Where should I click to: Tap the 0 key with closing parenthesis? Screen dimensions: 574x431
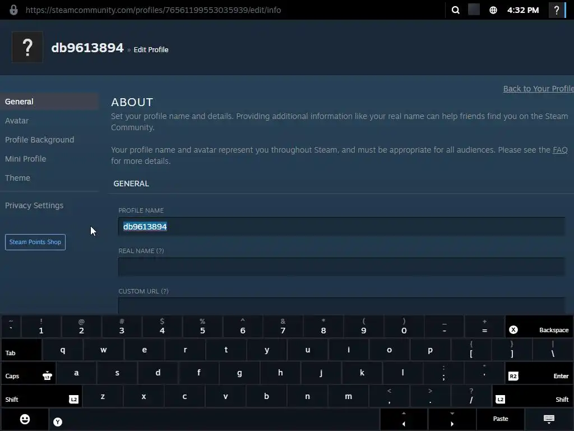tap(404, 327)
